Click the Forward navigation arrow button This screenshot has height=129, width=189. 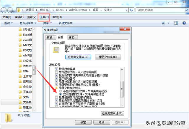pos(10,10)
